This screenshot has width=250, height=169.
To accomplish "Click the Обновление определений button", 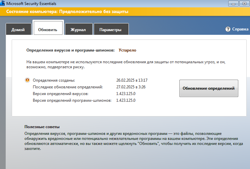I will pyautogui.click(x=209, y=88).
